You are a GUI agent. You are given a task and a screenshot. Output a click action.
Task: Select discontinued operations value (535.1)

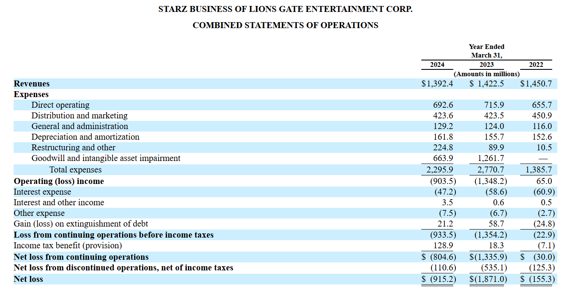click(494, 268)
